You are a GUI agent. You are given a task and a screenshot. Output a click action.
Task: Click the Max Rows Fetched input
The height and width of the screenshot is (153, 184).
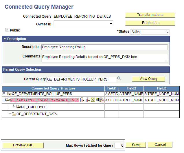tap(119, 145)
